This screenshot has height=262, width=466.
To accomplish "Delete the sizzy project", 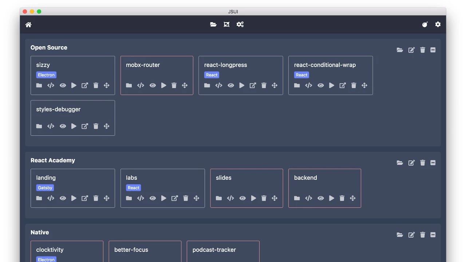I will pyautogui.click(x=96, y=85).
